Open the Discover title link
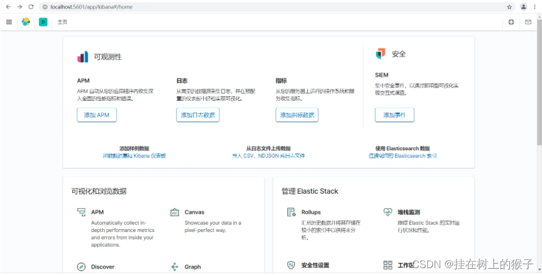The image size is (542, 275). [103, 267]
